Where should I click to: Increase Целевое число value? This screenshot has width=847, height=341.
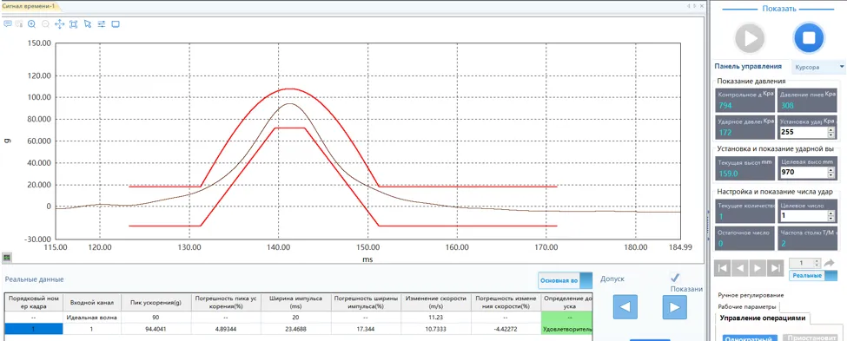click(830, 213)
